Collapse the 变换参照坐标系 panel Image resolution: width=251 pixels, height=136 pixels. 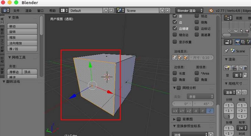[174, 126]
